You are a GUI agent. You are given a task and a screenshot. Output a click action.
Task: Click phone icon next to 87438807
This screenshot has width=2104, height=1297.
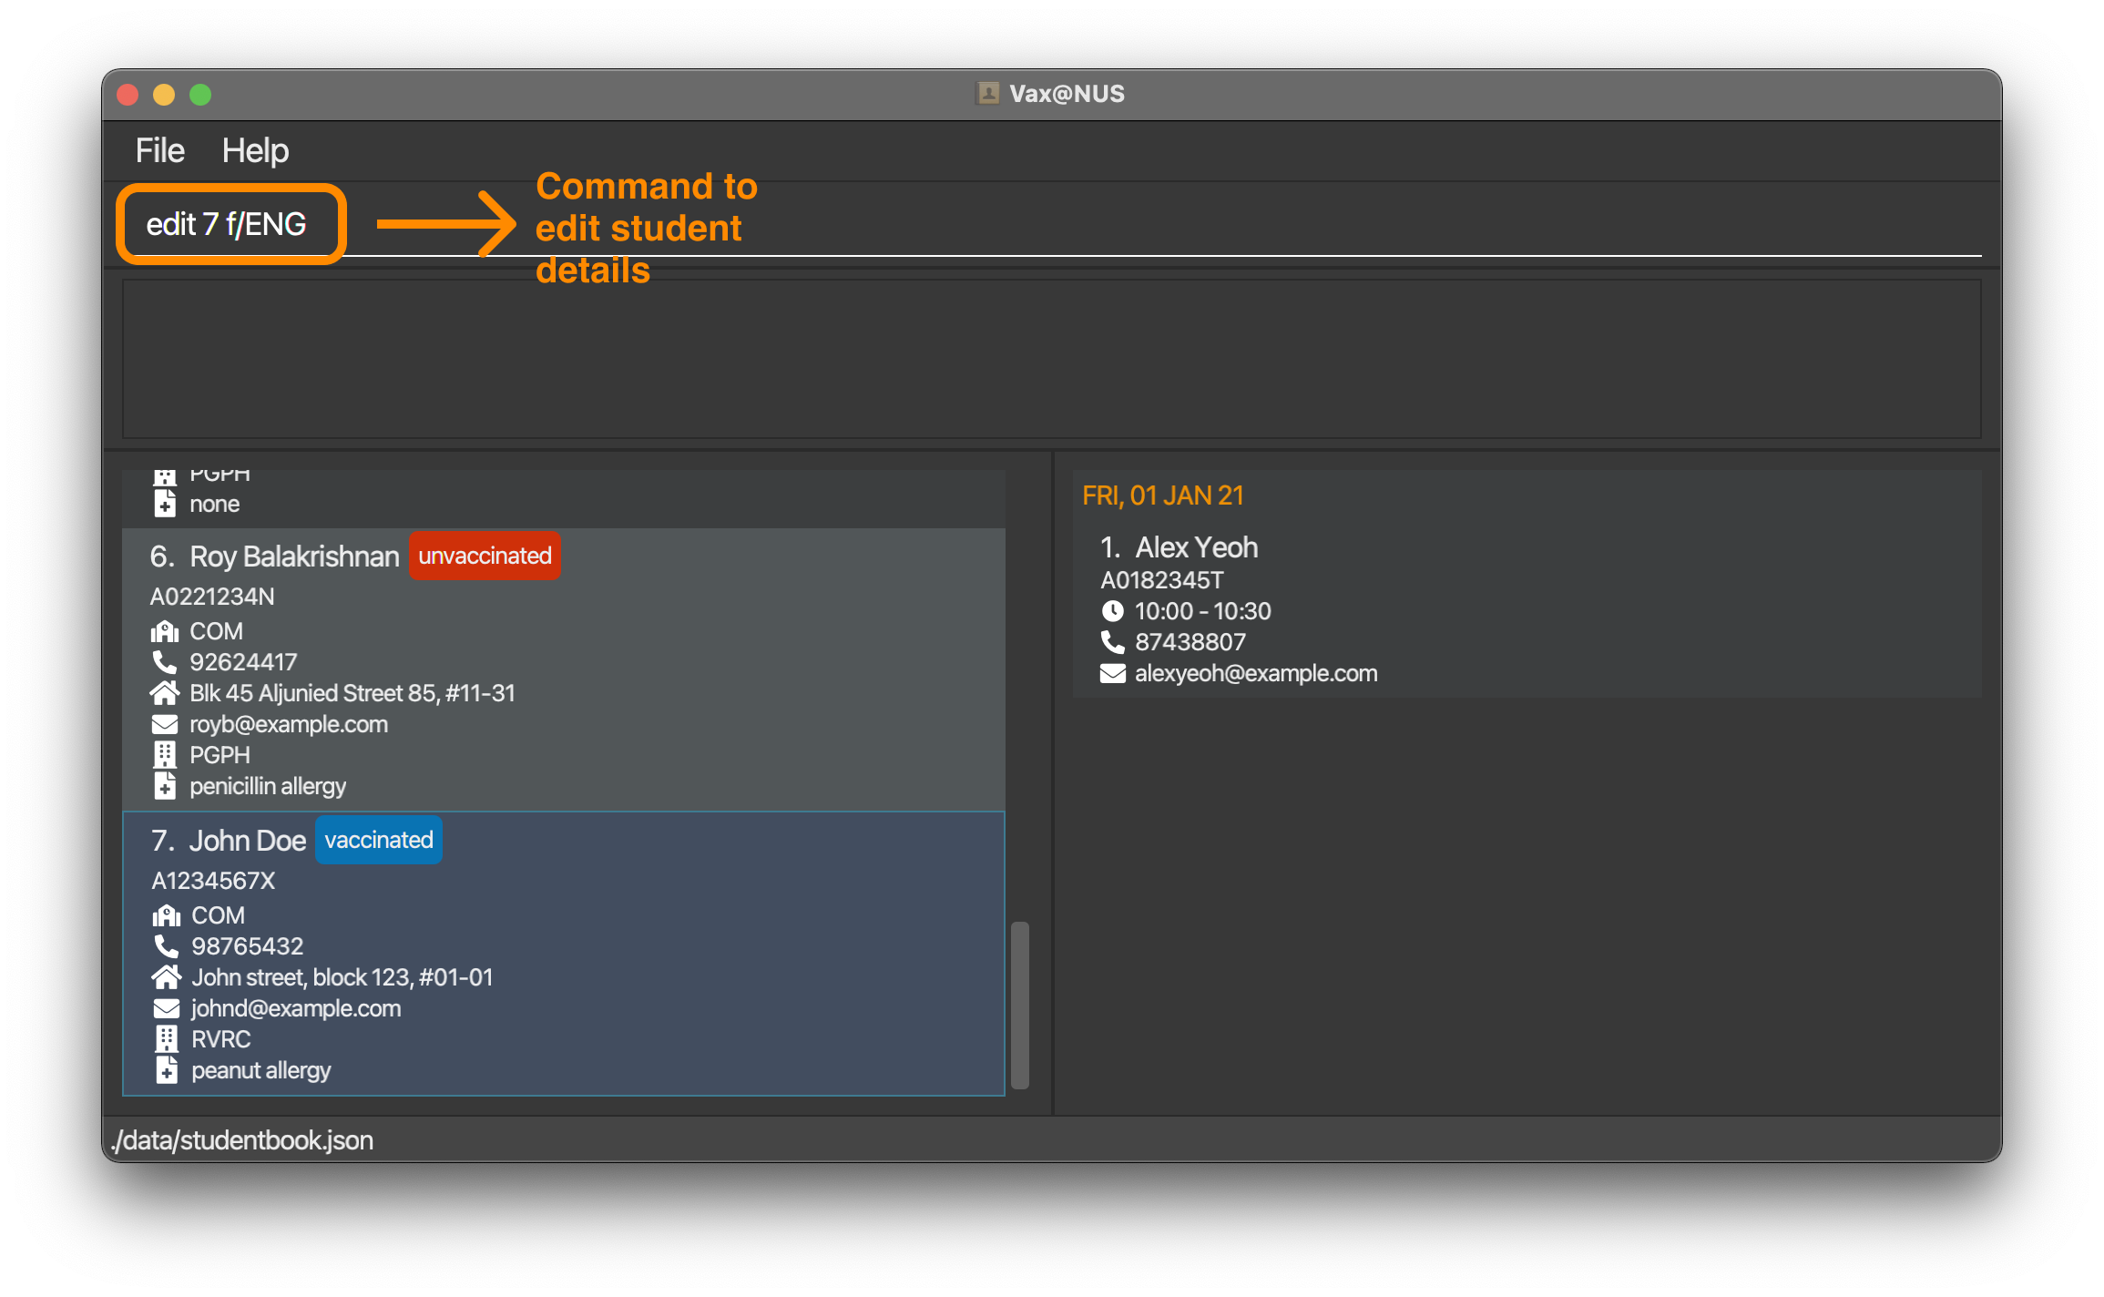(x=1112, y=642)
